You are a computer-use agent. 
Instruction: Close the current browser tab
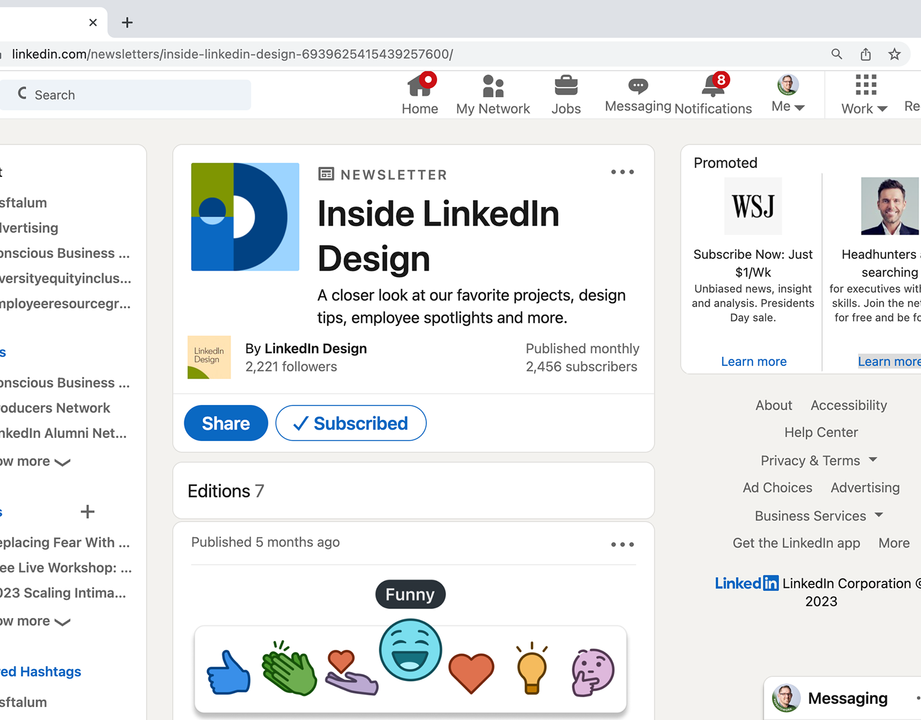tap(93, 23)
